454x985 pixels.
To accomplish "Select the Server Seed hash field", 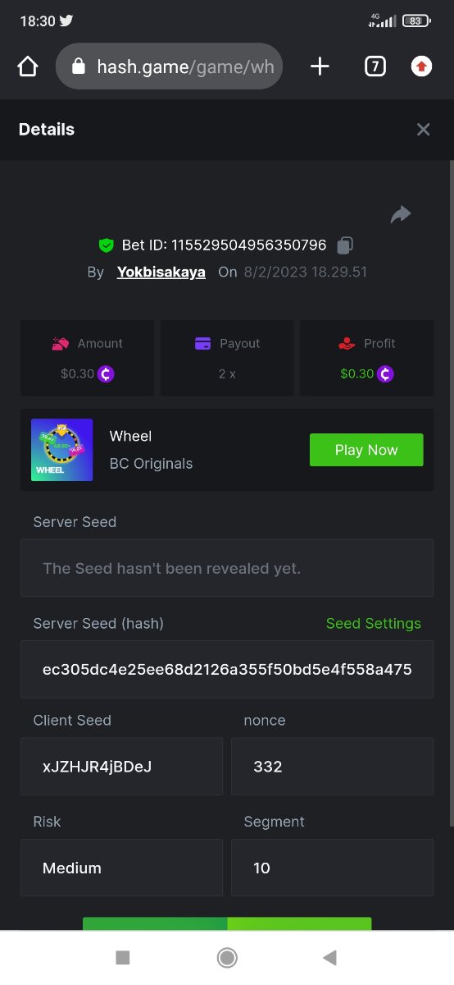I will [227, 669].
